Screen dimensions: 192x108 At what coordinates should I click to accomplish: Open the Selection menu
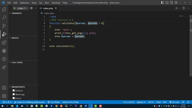click(25, 3)
